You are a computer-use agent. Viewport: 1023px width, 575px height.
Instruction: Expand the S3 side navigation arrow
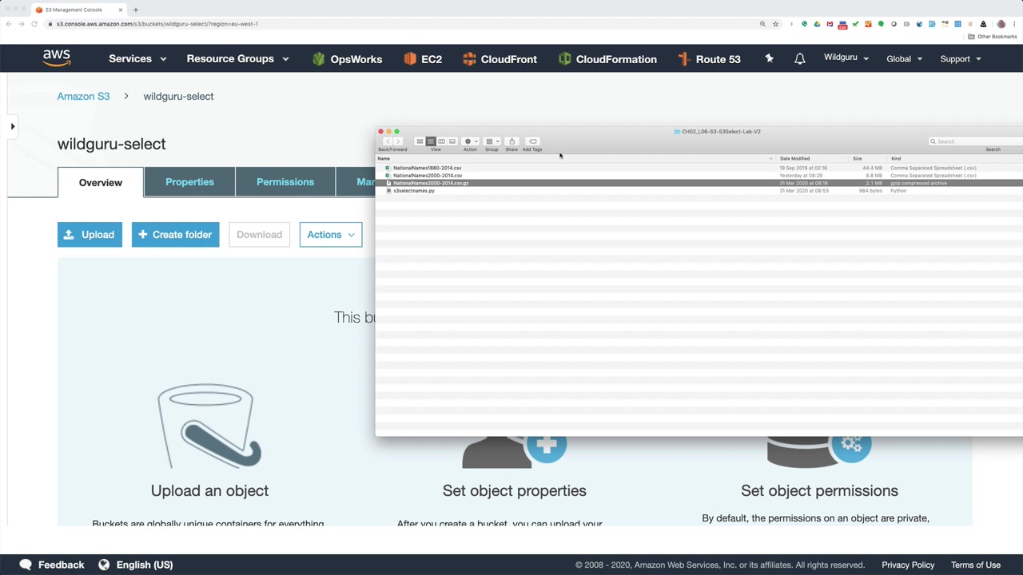(x=12, y=126)
